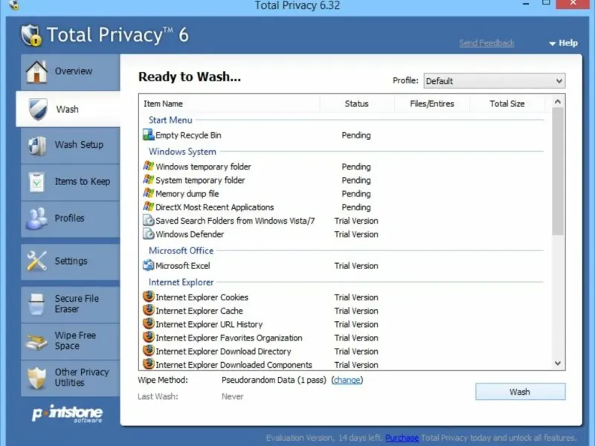Open the Settings tab

point(71,262)
